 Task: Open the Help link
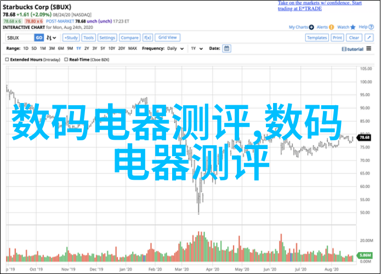point(363,27)
